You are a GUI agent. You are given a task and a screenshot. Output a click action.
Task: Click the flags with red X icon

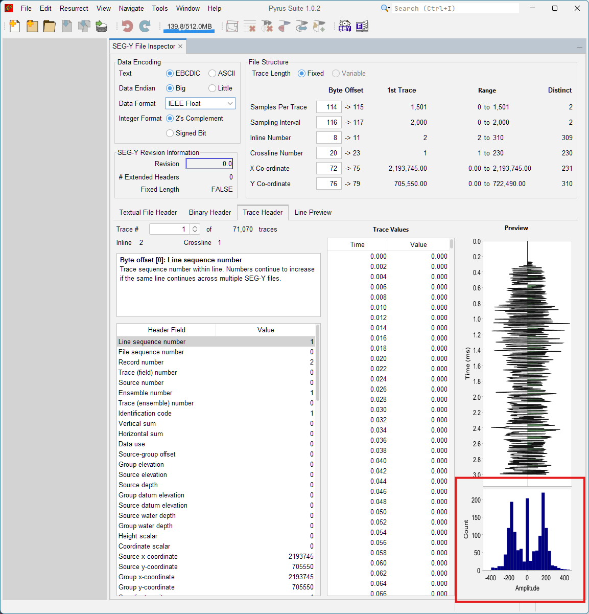(267, 26)
